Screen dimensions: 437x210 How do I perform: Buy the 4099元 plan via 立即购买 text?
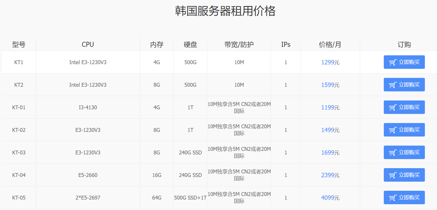409,198
